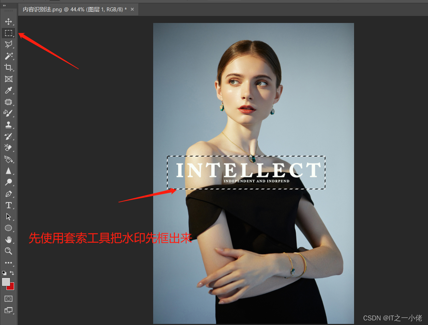Select the Frame tool
The height and width of the screenshot is (325, 428).
pos(8,79)
